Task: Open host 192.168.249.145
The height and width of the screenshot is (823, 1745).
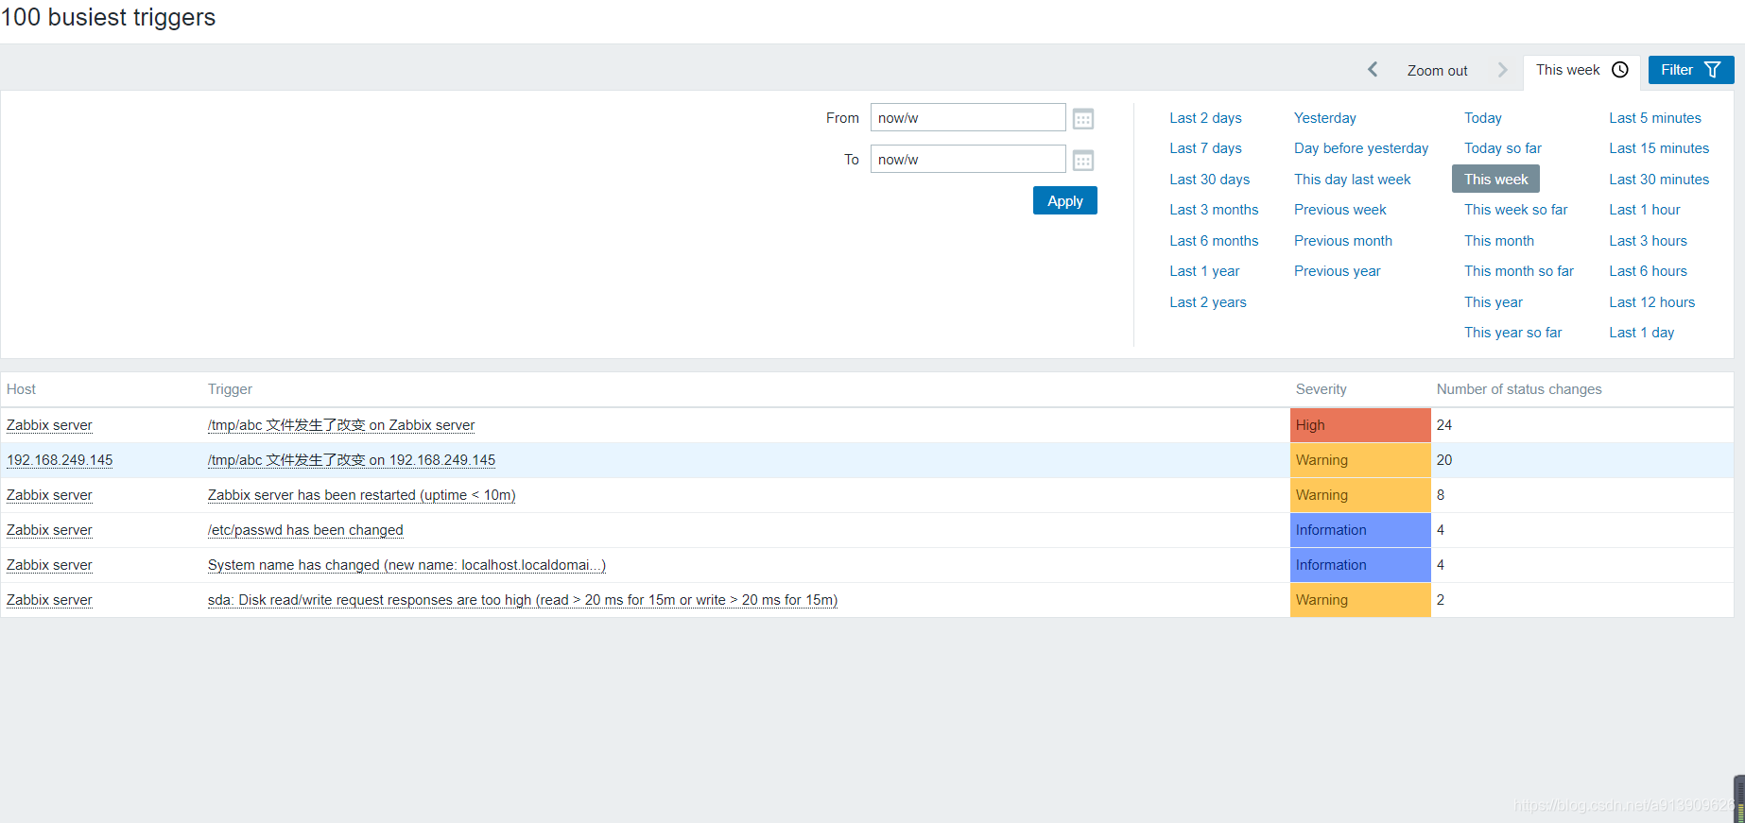Action: pyautogui.click(x=60, y=460)
